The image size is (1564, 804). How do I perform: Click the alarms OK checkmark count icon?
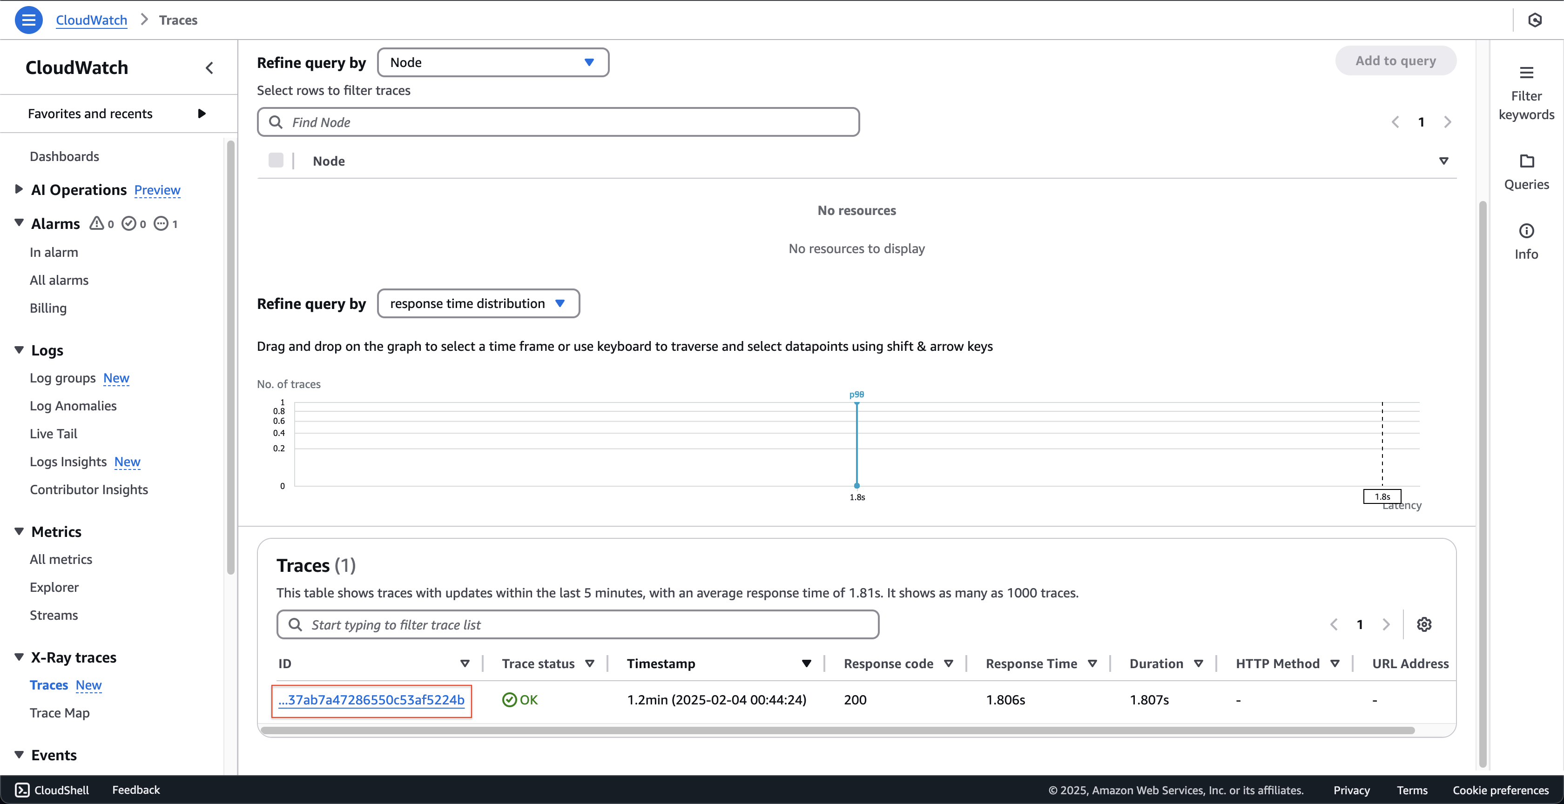[129, 224]
